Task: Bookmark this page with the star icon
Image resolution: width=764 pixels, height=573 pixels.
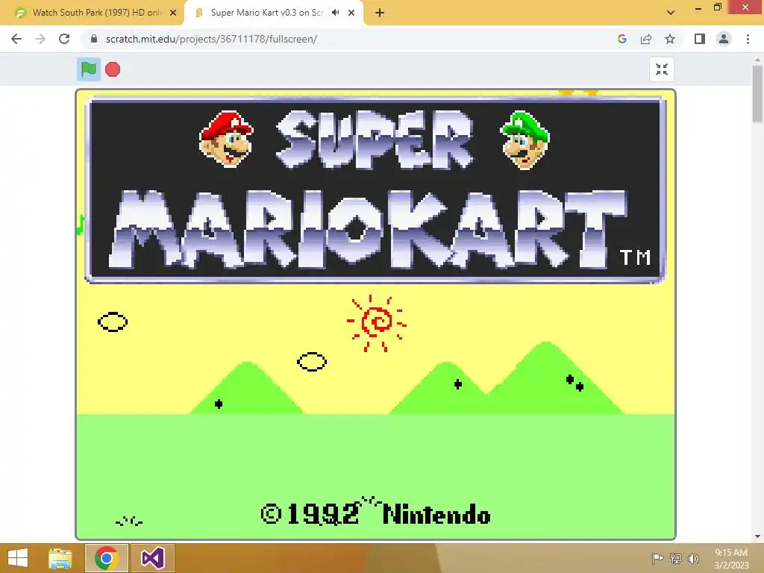Action: (x=670, y=39)
